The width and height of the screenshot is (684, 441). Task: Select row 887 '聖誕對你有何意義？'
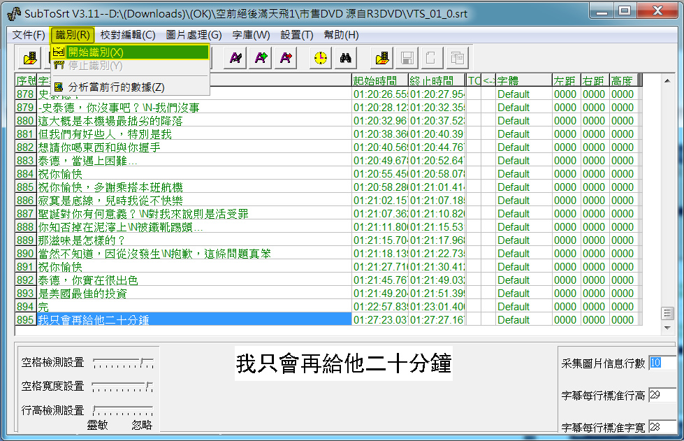[194, 214]
